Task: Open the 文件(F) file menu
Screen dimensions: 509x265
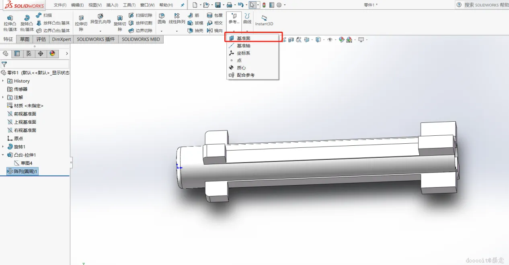Action: point(60,5)
